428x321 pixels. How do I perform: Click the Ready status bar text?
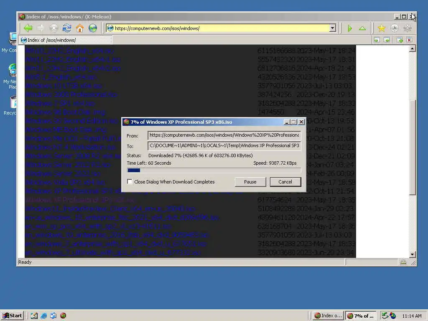(x=25, y=262)
